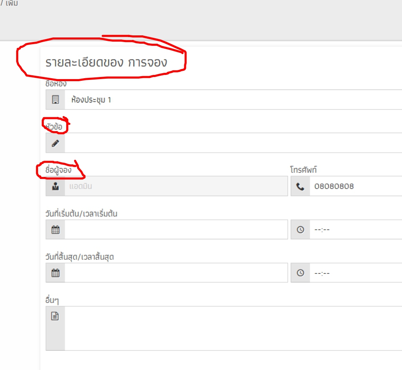
Task: Set the start time --:-- field
Action: (356, 229)
